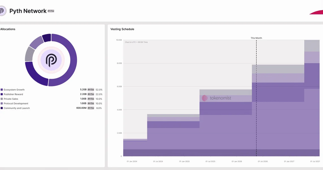Select the Publisher Reward legend color swatch
Image resolution: width=323 pixels, height=170 pixels.
[2, 94]
